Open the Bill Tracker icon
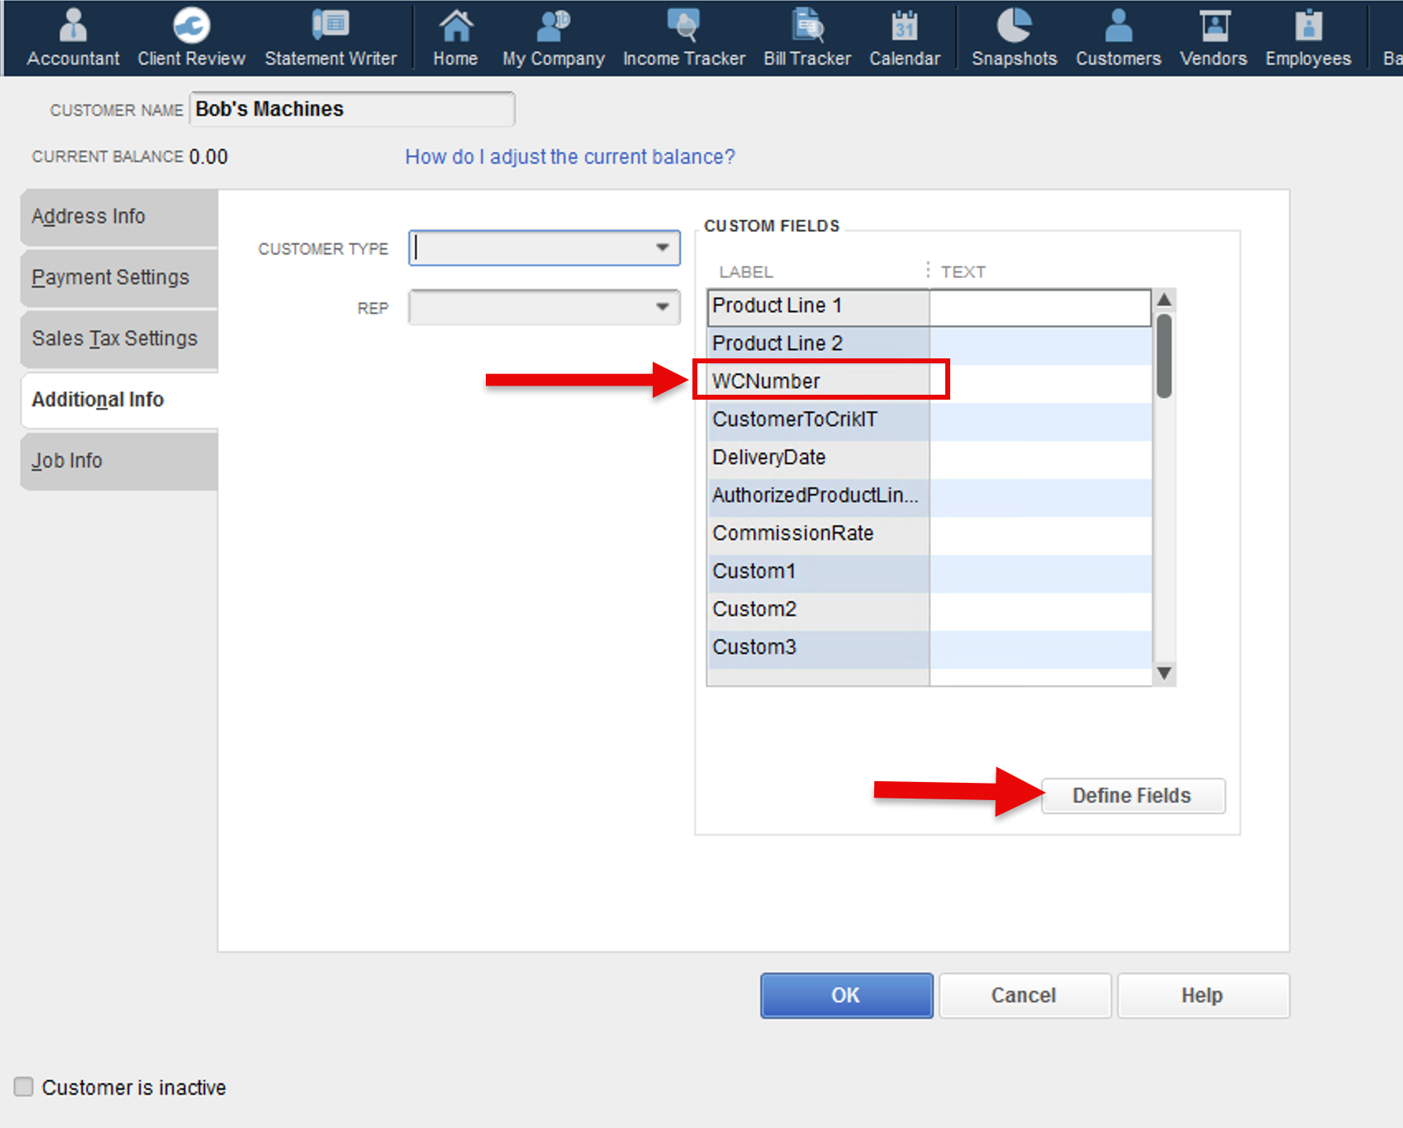 [806, 37]
